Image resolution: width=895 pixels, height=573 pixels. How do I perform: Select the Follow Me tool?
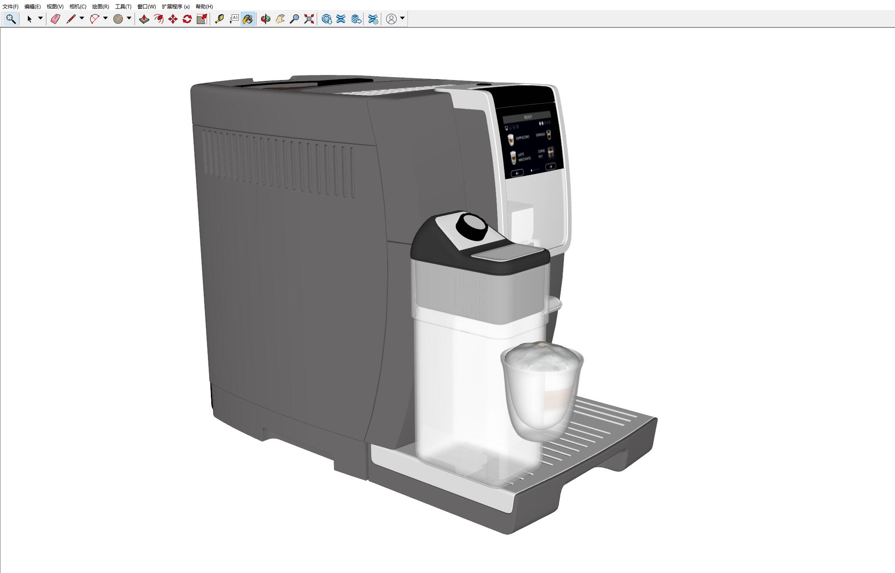coord(159,19)
